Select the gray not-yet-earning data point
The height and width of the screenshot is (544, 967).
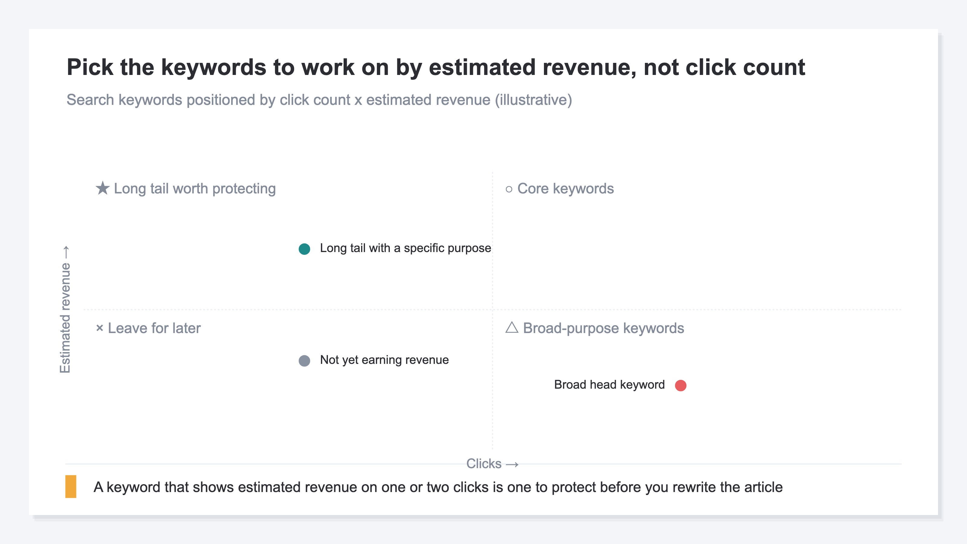[304, 361]
